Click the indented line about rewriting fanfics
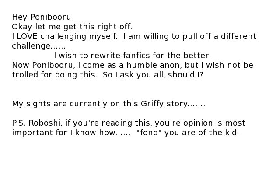This screenshot has width=280, height=175. click(x=132, y=56)
